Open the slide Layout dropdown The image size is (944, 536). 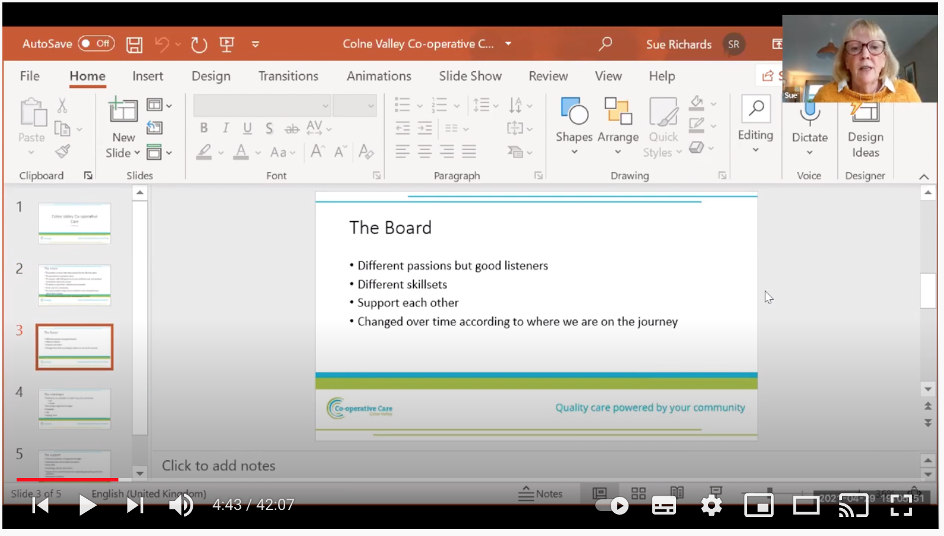(x=159, y=105)
